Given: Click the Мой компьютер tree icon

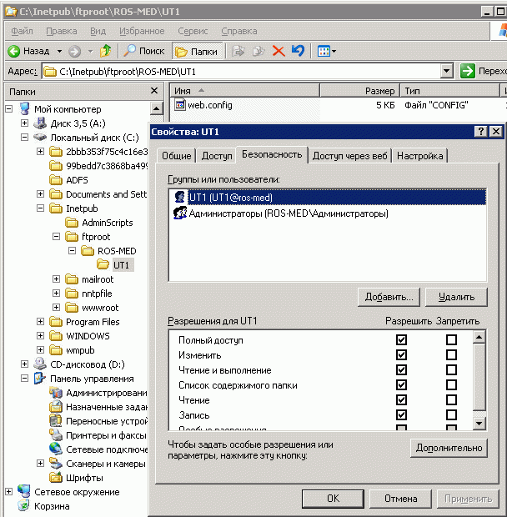Looking at the screenshot, I should coord(25,108).
